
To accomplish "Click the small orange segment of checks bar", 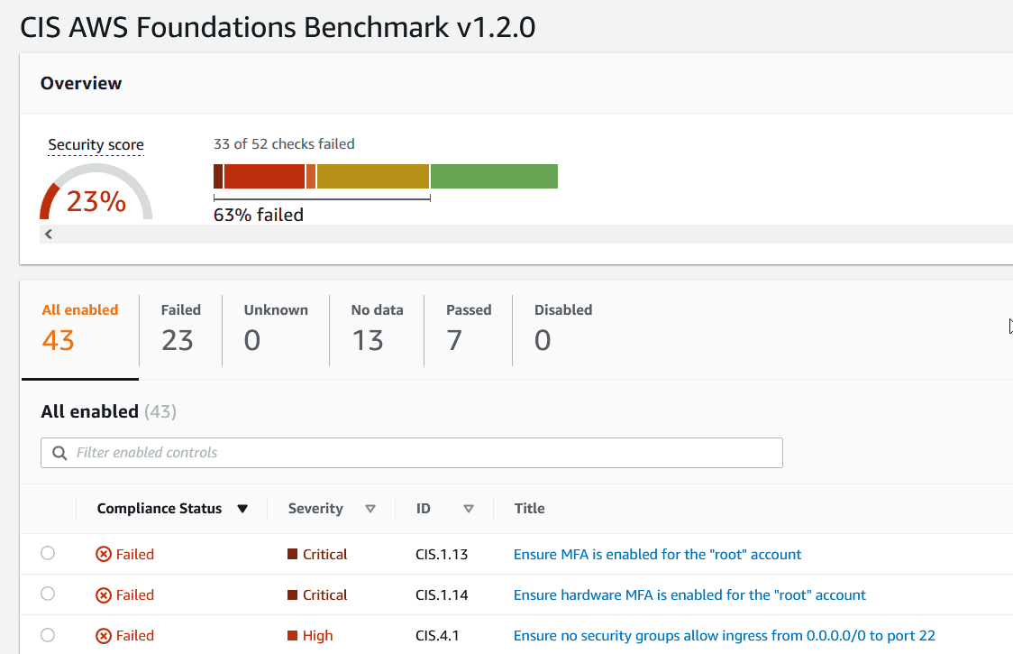I will (x=311, y=177).
